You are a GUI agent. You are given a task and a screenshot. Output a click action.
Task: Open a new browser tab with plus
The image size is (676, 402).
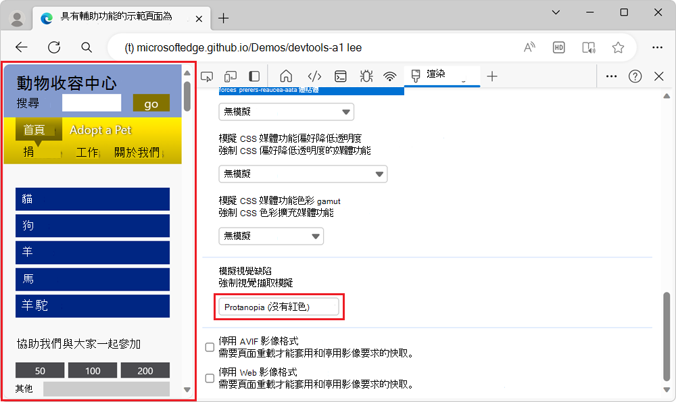click(223, 18)
